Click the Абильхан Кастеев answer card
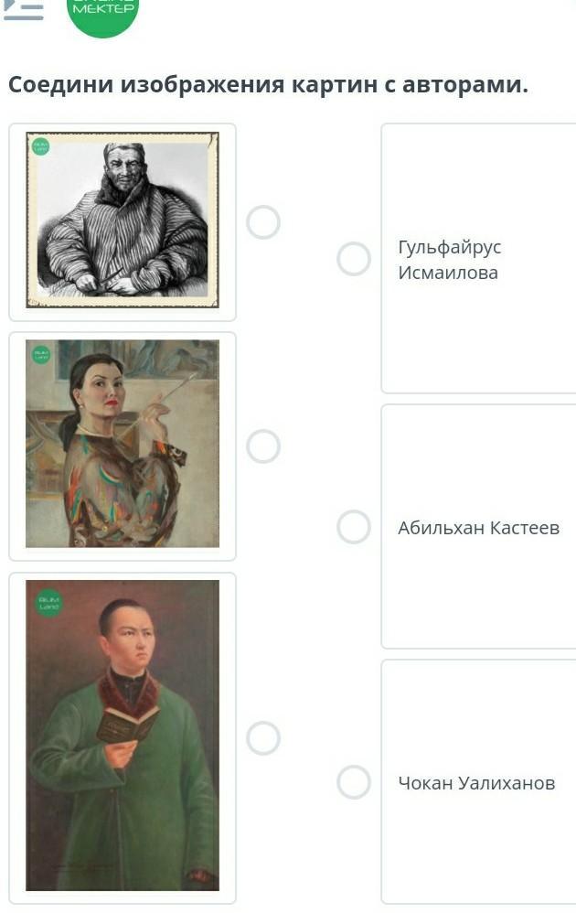 (x=478, y=526)
